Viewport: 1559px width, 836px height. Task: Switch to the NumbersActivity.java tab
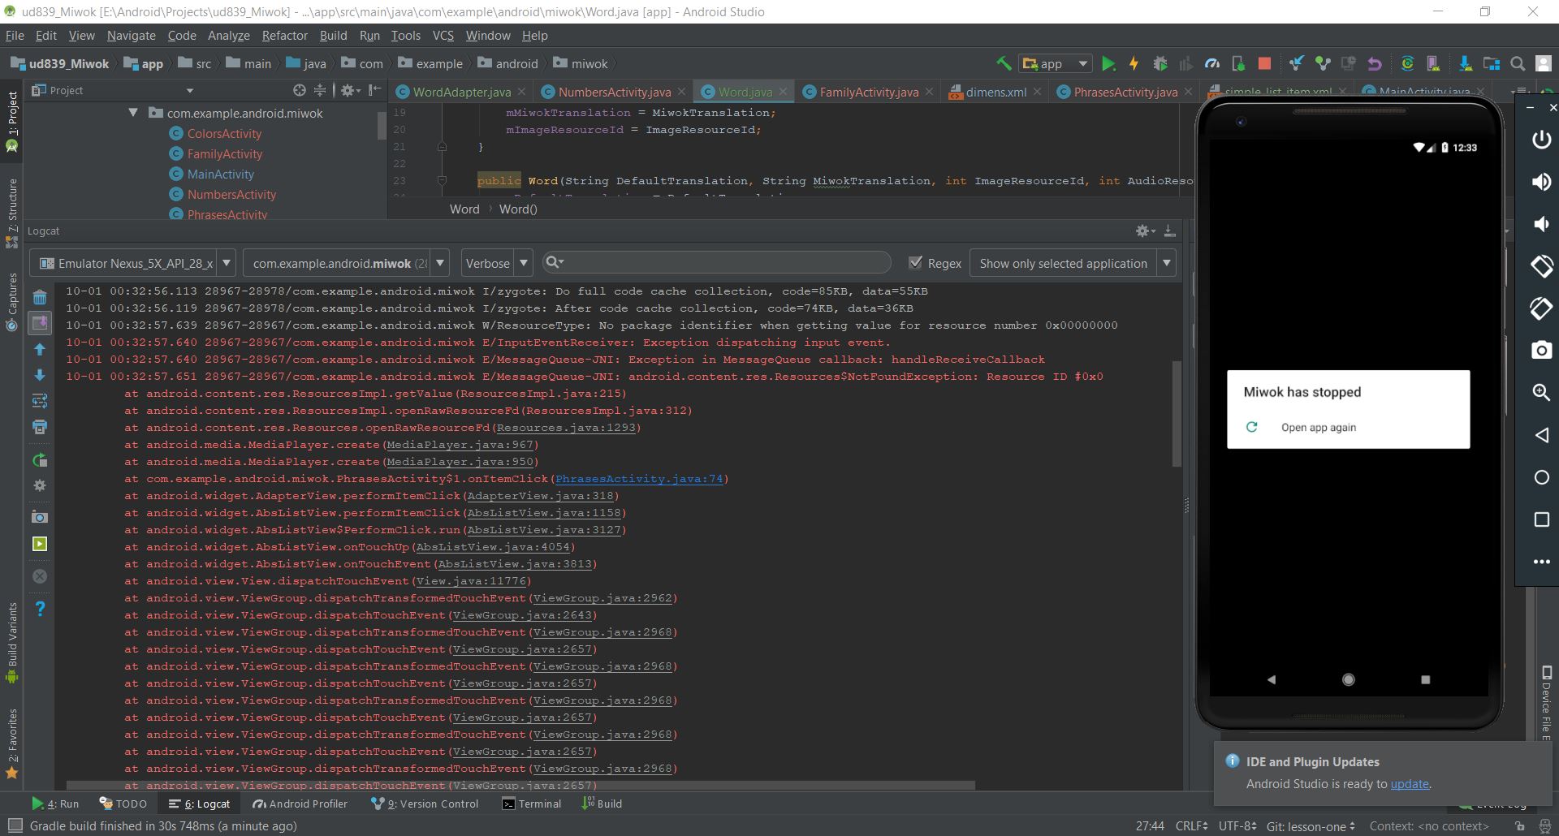pos(613,92)
